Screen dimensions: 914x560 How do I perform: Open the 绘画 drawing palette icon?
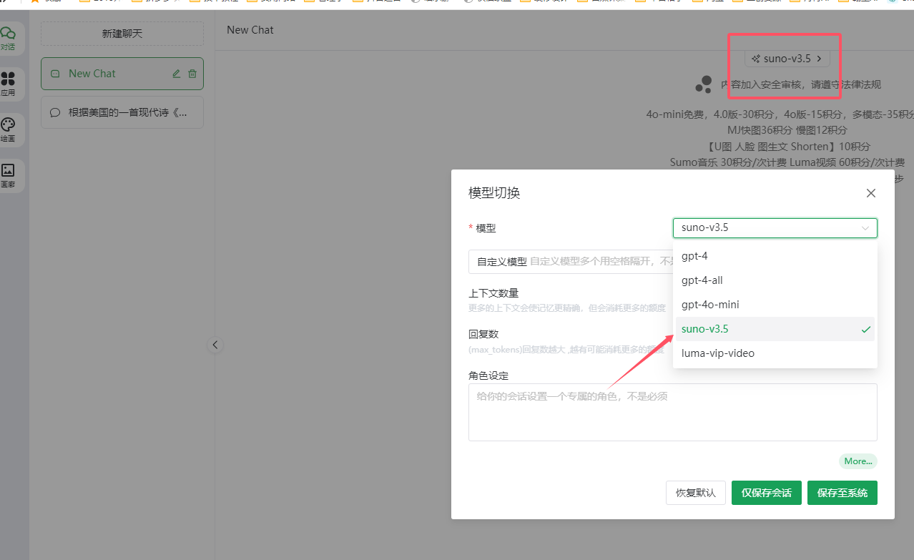click(9, 129)
